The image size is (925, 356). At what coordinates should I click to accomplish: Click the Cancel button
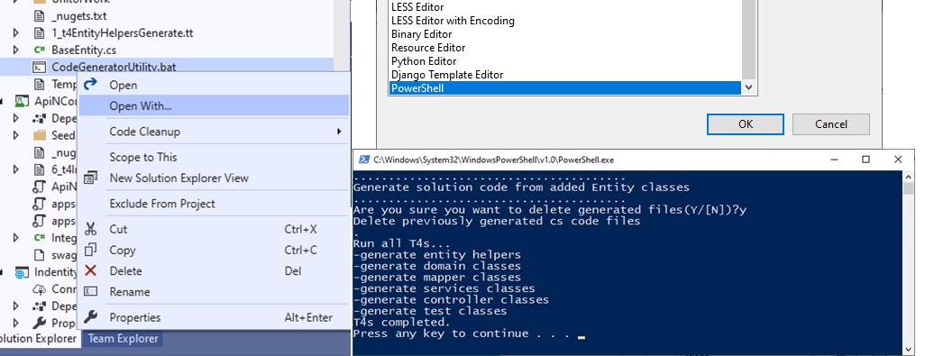pyautogui.click(x=830, y=123)
